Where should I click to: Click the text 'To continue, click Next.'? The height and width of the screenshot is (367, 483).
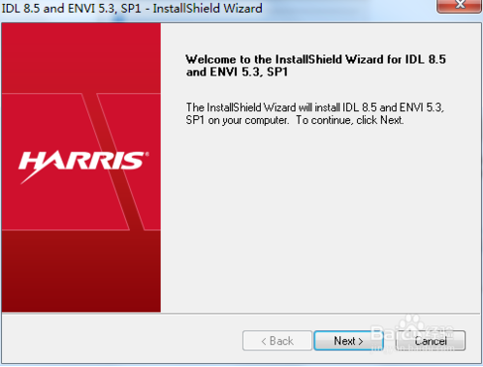pos(350,120)
